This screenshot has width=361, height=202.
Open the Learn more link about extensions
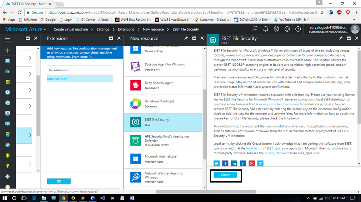[81, 57]
